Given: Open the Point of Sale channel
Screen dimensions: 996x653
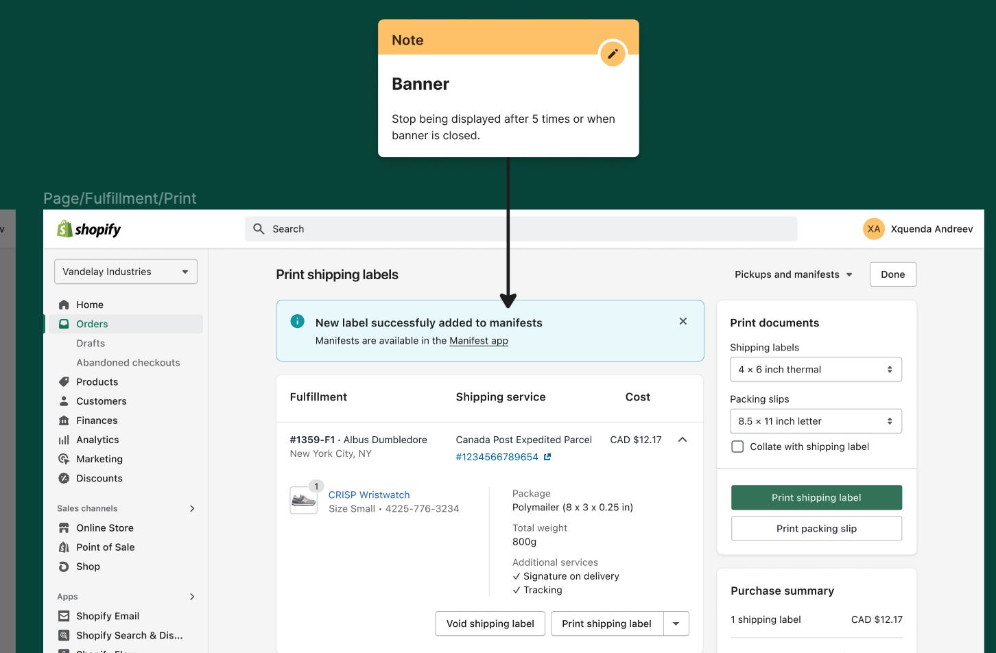Looking at the screenshot, I should click(x=105, y=547).
